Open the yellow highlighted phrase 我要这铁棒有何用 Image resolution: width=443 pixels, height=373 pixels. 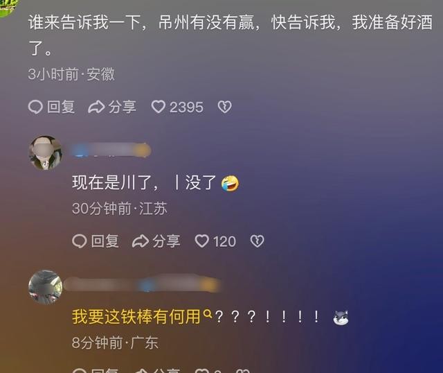tap(136, 316)
